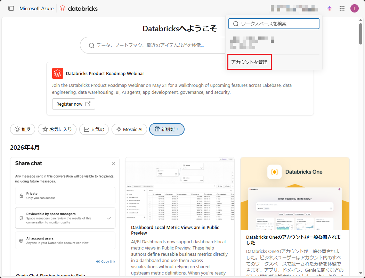This screenshot has width=365, height=278.
Task: Select All account users option
Action: pos(65,240)
